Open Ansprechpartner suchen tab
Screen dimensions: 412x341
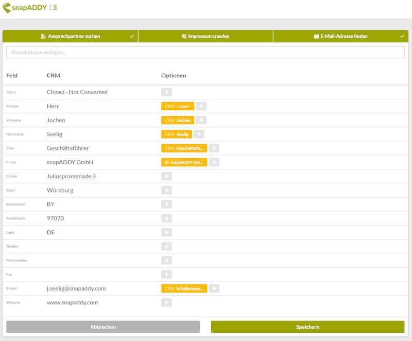click(x=70, y=37)
